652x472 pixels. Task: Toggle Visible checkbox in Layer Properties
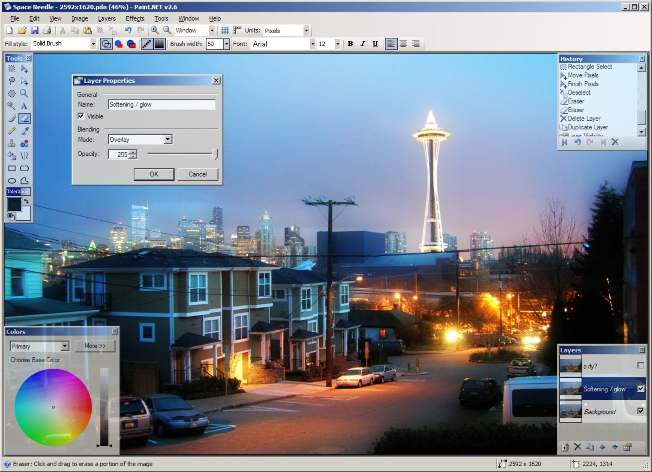pyautogui.click(x=81, y=116)
